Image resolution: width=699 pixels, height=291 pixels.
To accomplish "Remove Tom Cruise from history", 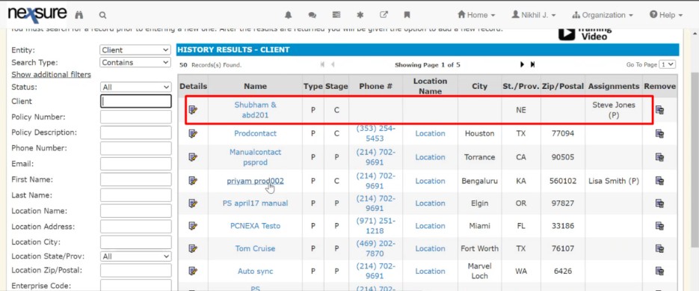I will coord(660,248).
